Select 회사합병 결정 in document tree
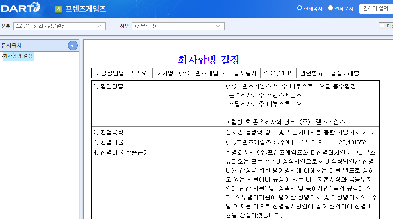The image size is (393, 219). click(18, 56)
